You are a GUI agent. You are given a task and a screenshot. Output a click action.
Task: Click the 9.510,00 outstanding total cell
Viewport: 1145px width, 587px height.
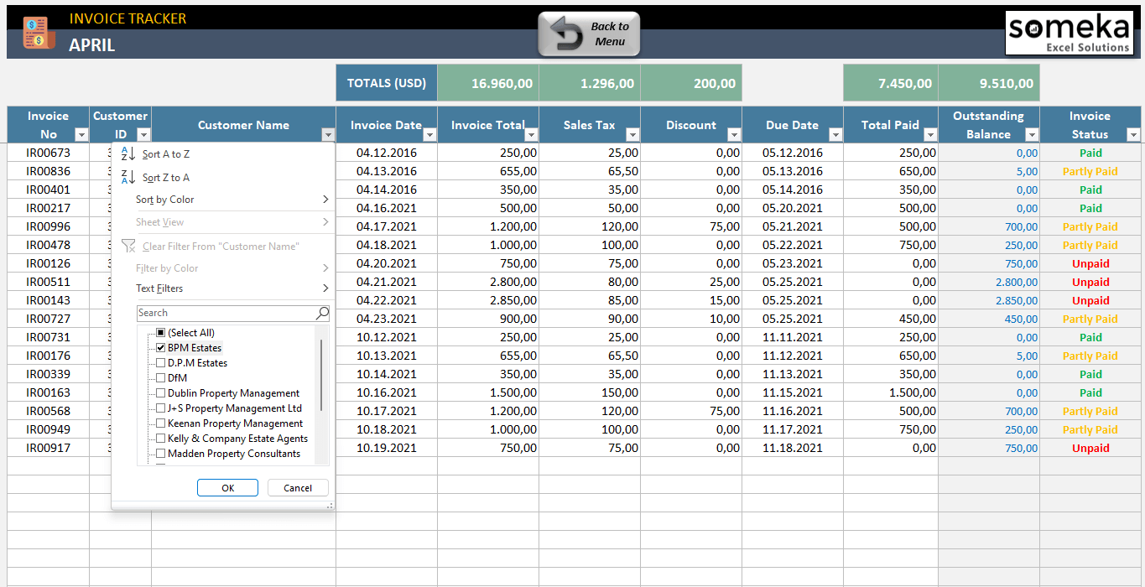point(989,83)
